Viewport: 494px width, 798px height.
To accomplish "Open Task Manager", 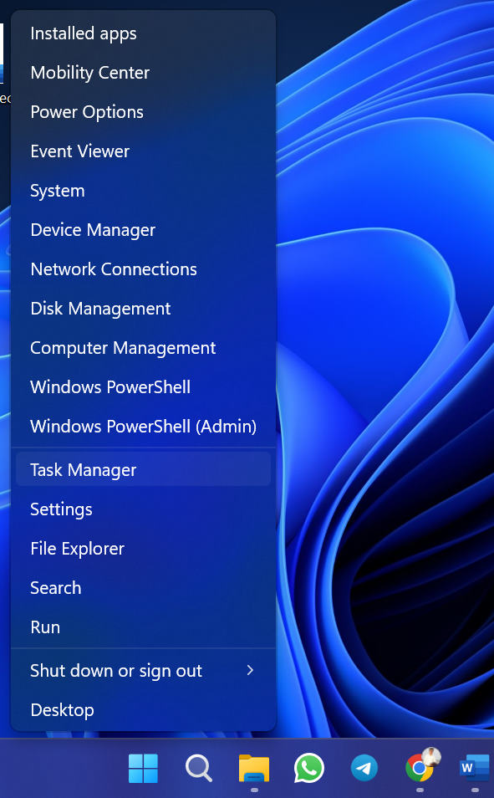I will pos(143,469).
